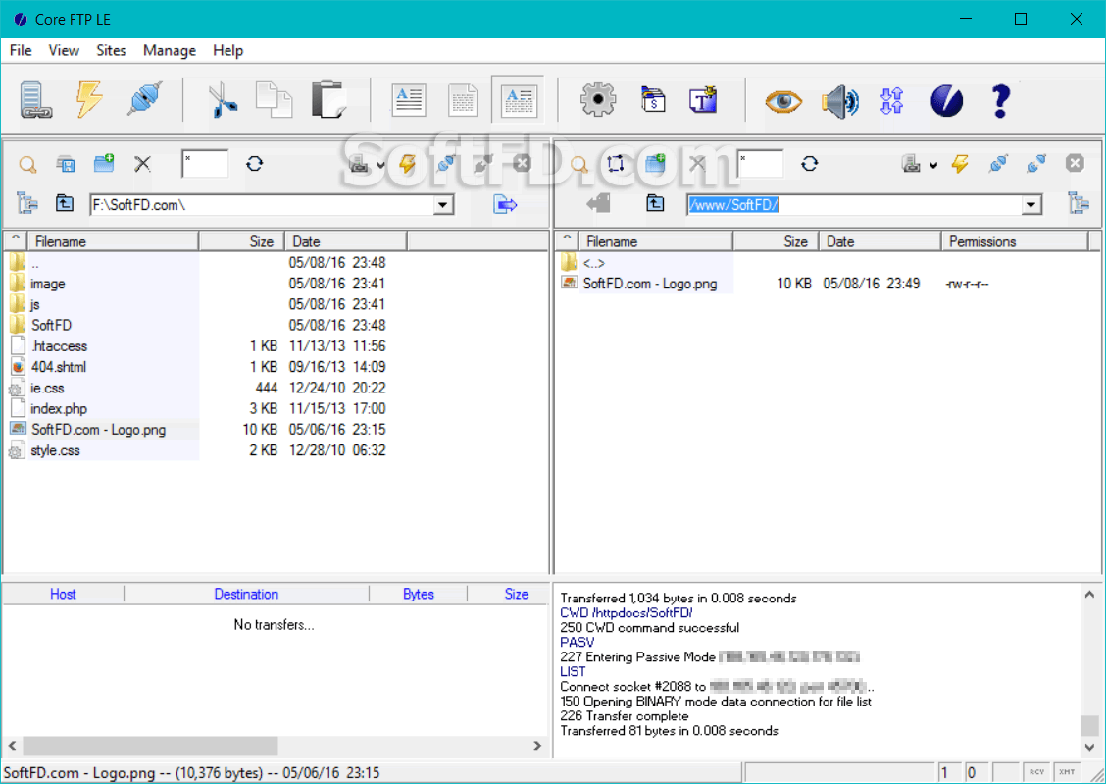Click the transfer queue horizontal scrollbar thumb

150,745
